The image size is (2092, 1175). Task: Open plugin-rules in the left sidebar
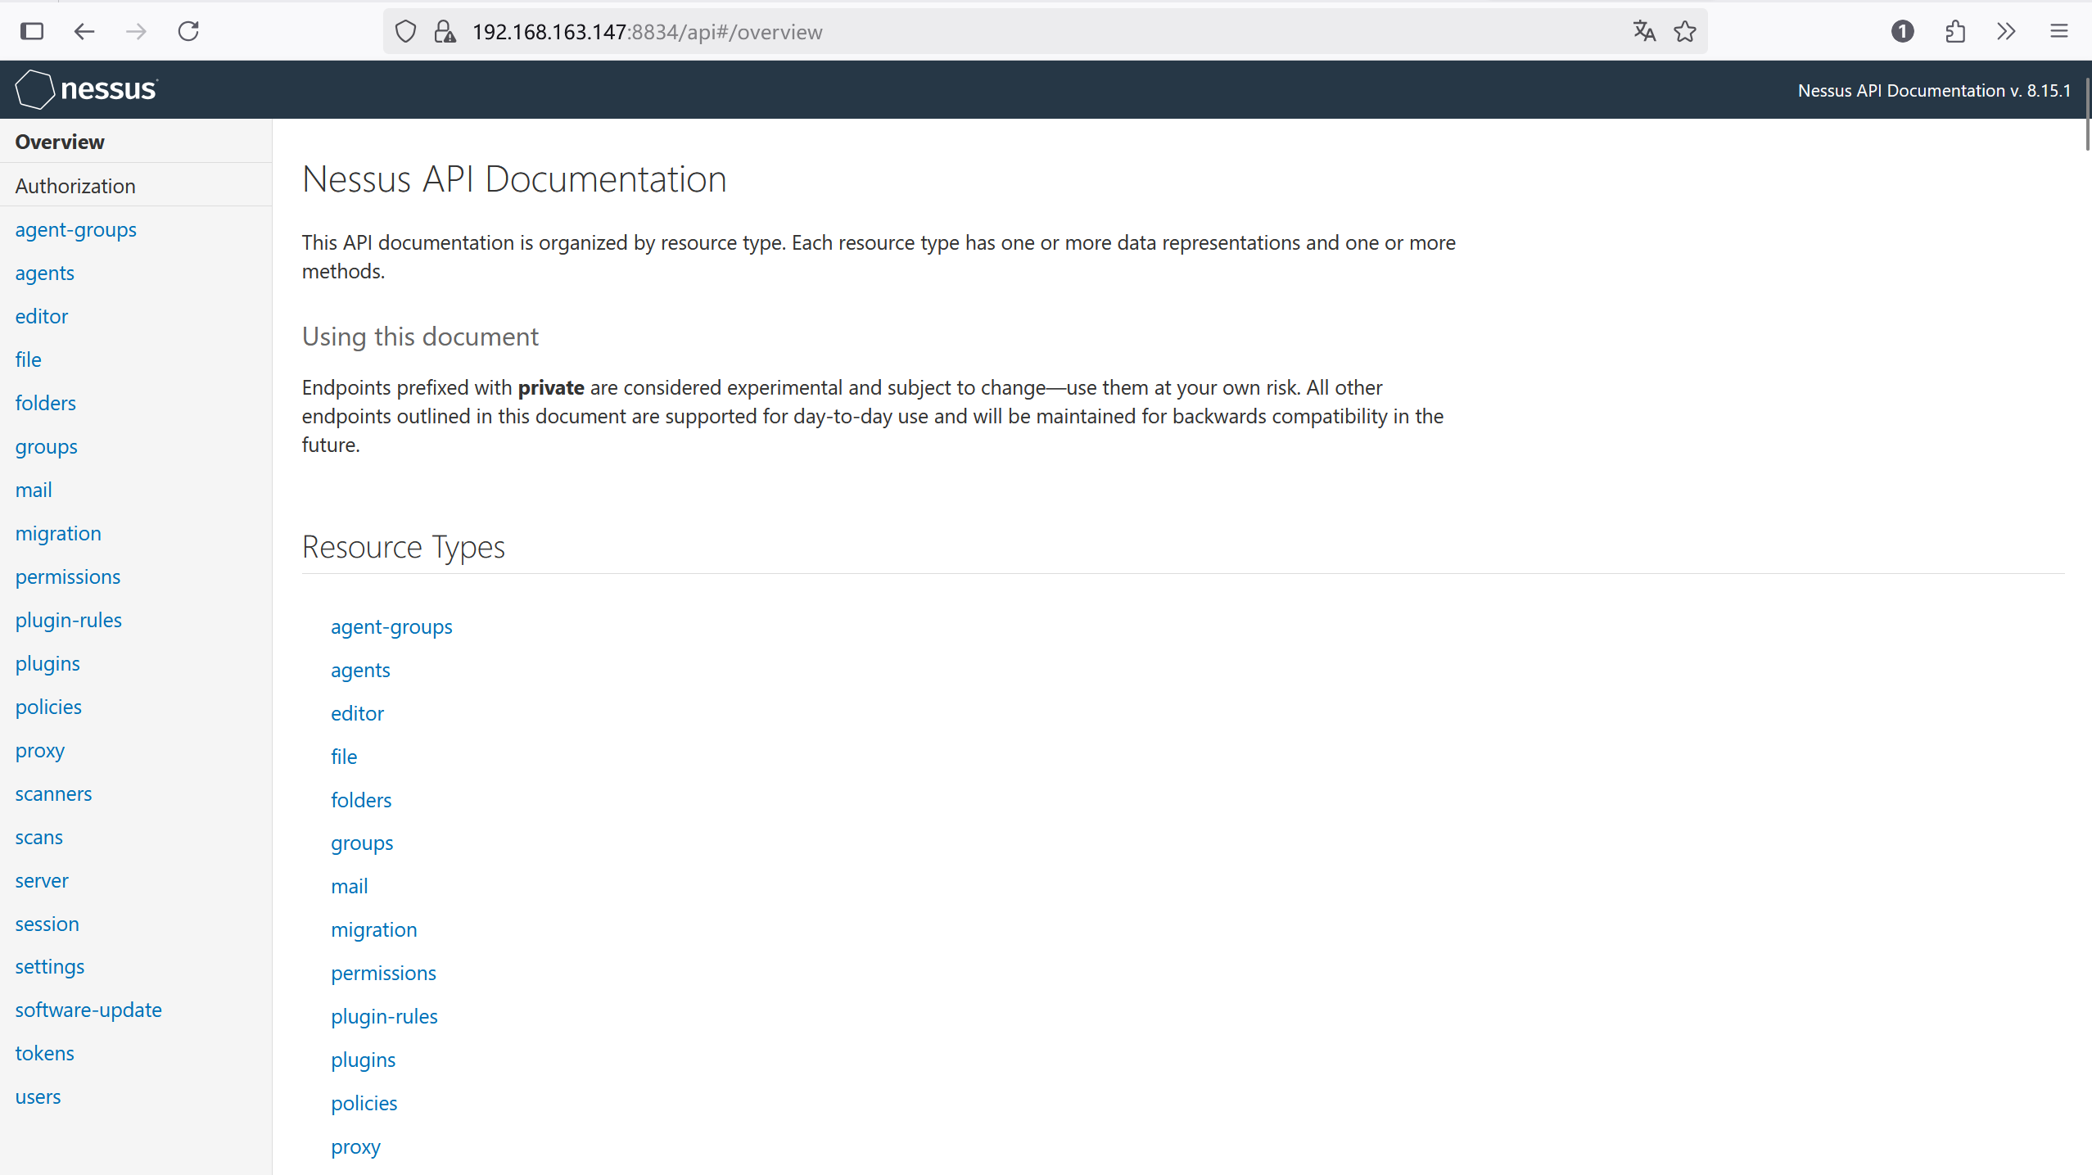pyautogui.click(x=69, y=621)
